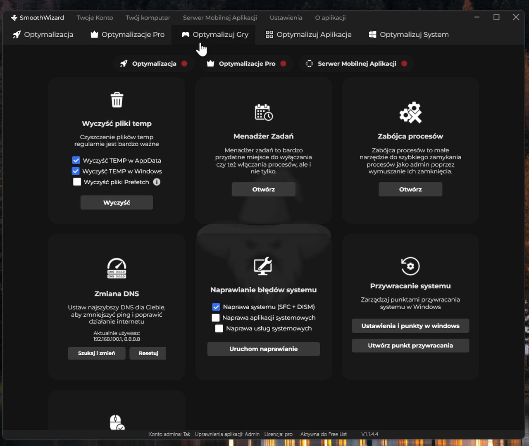Click the info icon beside Prefetch option
Image resolution: width=529 pixels, height=446 pixels.
(157, 182)
